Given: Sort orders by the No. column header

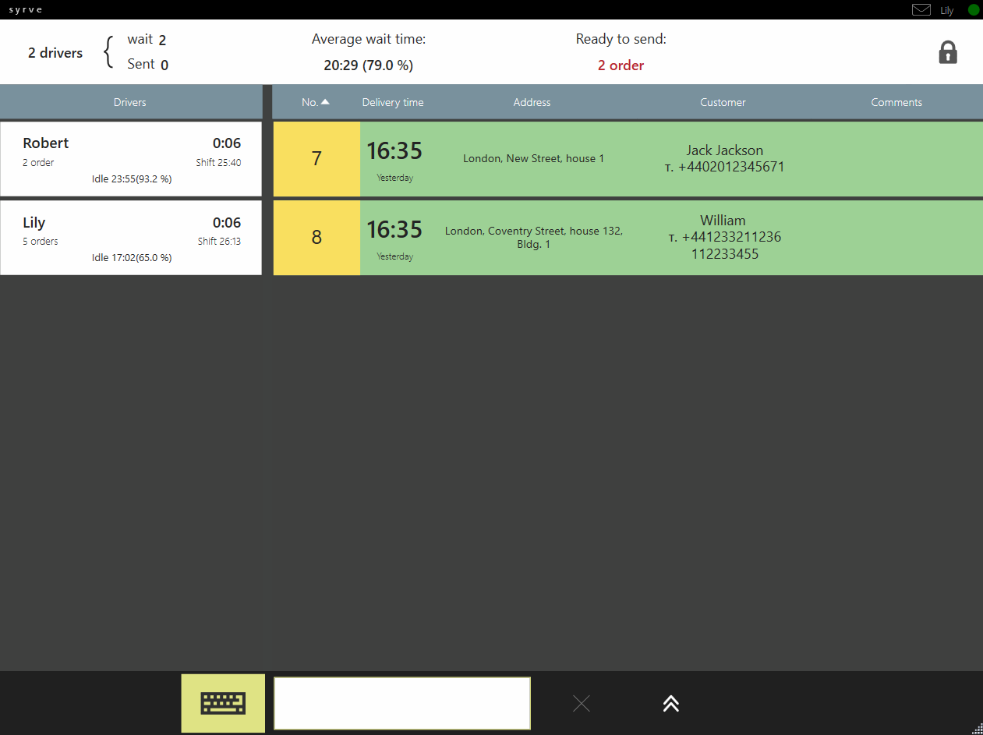Looking at the screenshot, I should 315,102.
